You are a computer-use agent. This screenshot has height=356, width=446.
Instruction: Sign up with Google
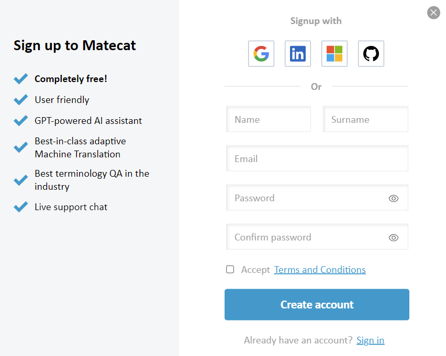(261, 53)
